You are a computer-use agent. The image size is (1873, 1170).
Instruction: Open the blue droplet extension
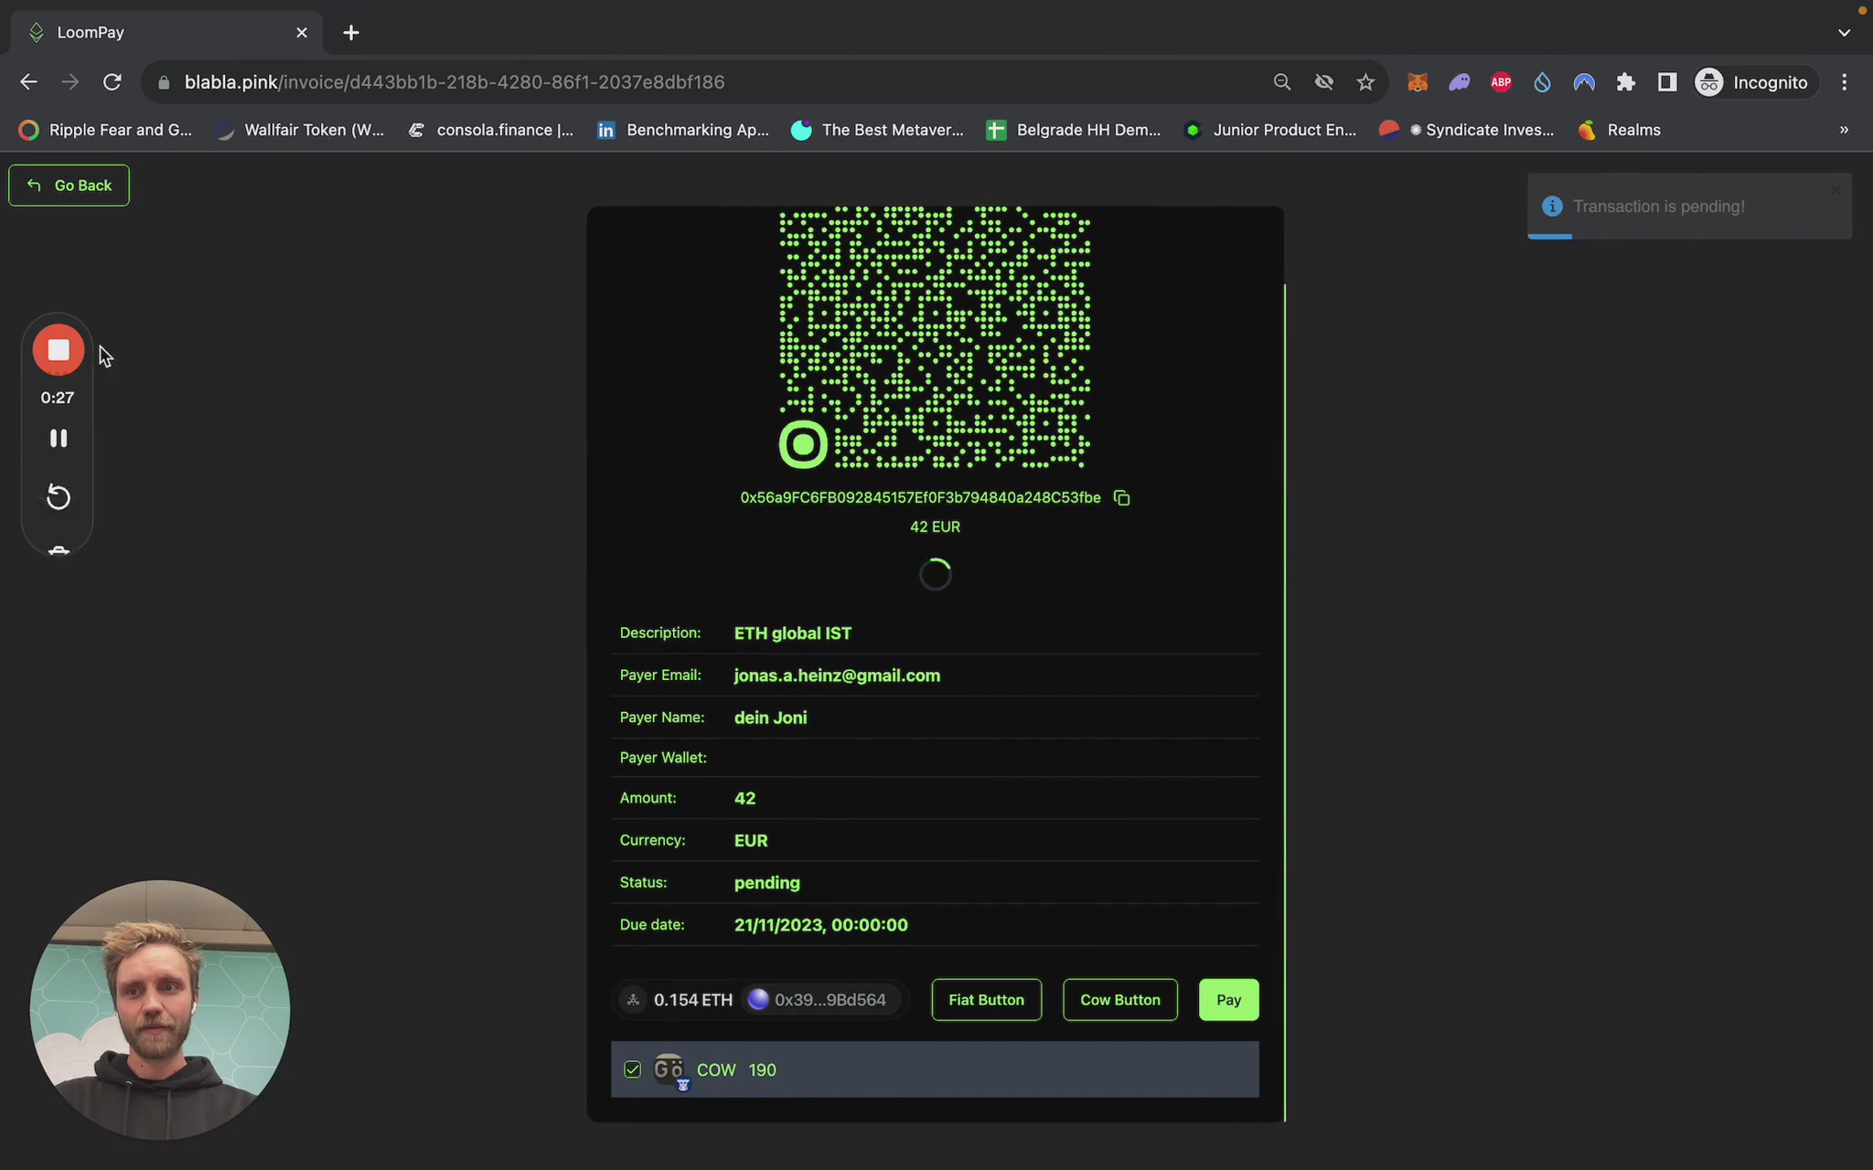tap(1543, 82)
